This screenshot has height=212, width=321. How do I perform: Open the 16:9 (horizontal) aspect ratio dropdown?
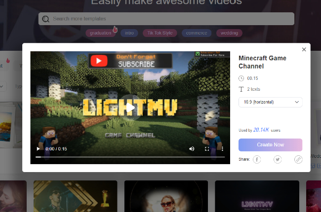click(270, 102)
